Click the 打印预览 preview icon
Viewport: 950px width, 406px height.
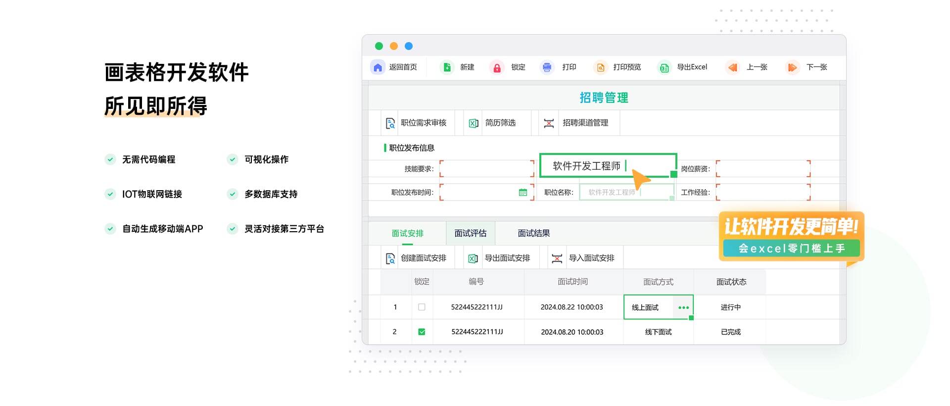(600, 67)
